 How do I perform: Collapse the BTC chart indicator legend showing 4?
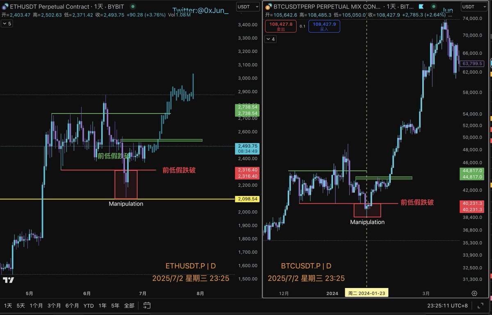coord(271,39)
